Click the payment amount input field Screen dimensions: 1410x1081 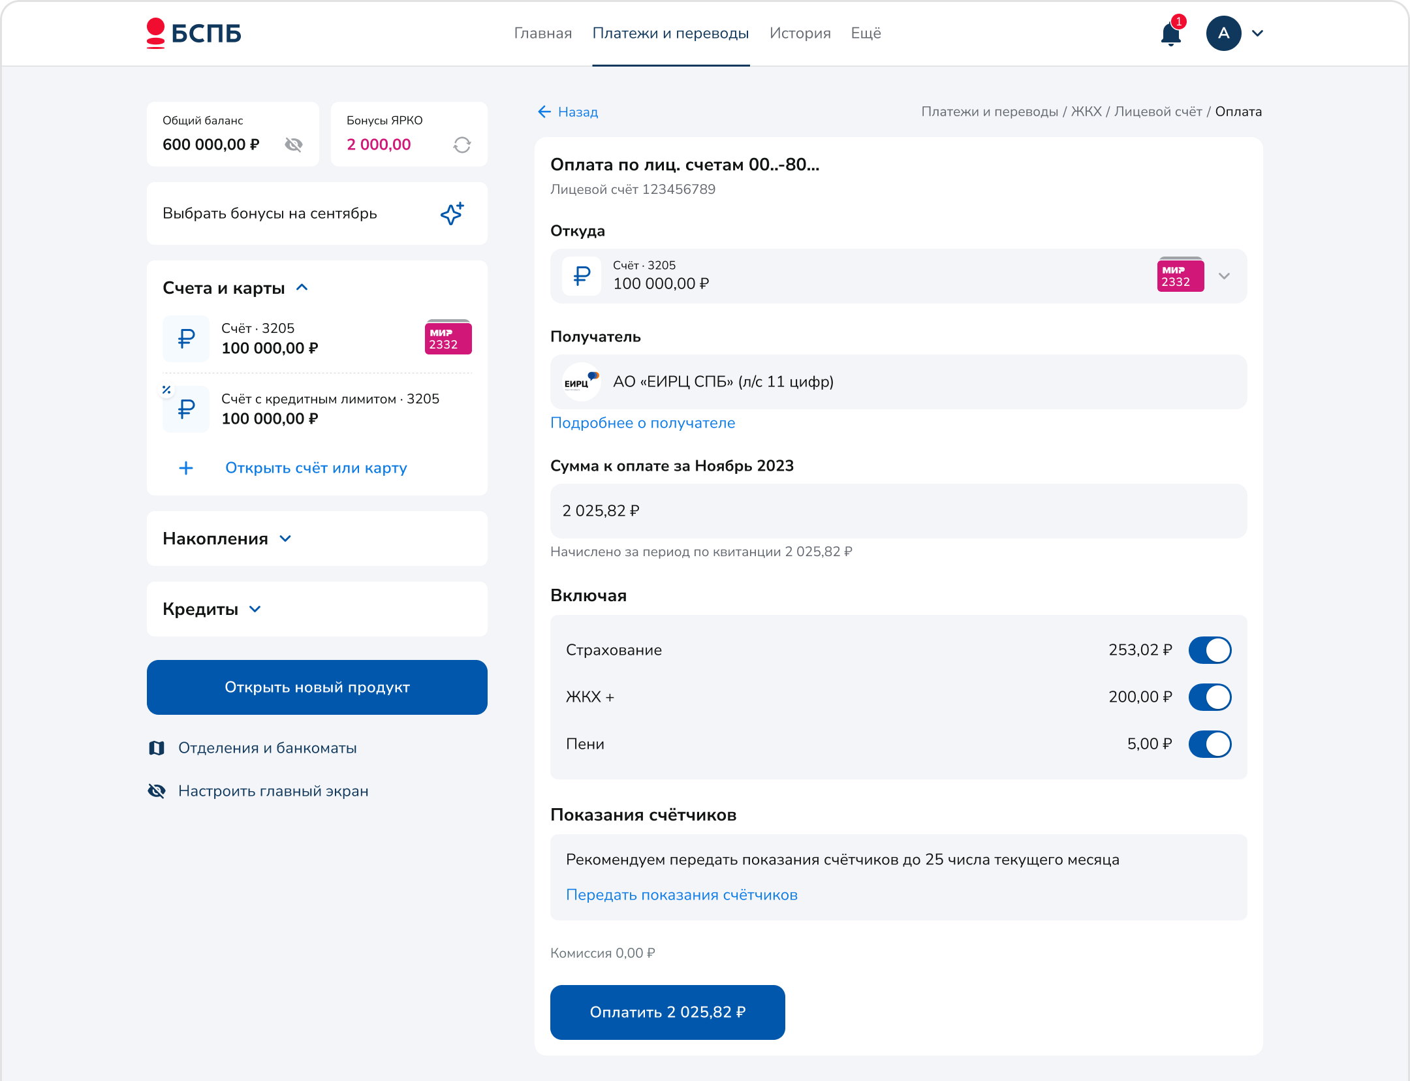pyautogui.click(x=898, y=511)
